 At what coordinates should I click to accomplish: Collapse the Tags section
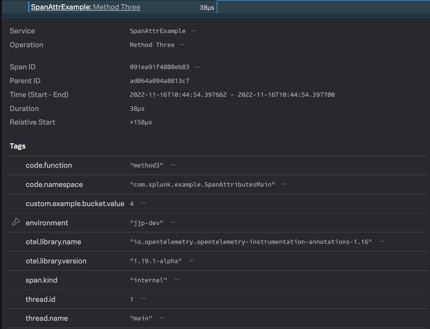(x=17, y=146)
